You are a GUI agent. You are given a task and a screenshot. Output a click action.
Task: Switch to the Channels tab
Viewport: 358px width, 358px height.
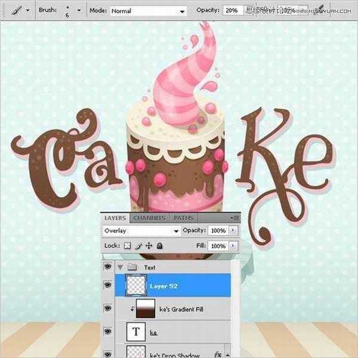click(149, 218)
